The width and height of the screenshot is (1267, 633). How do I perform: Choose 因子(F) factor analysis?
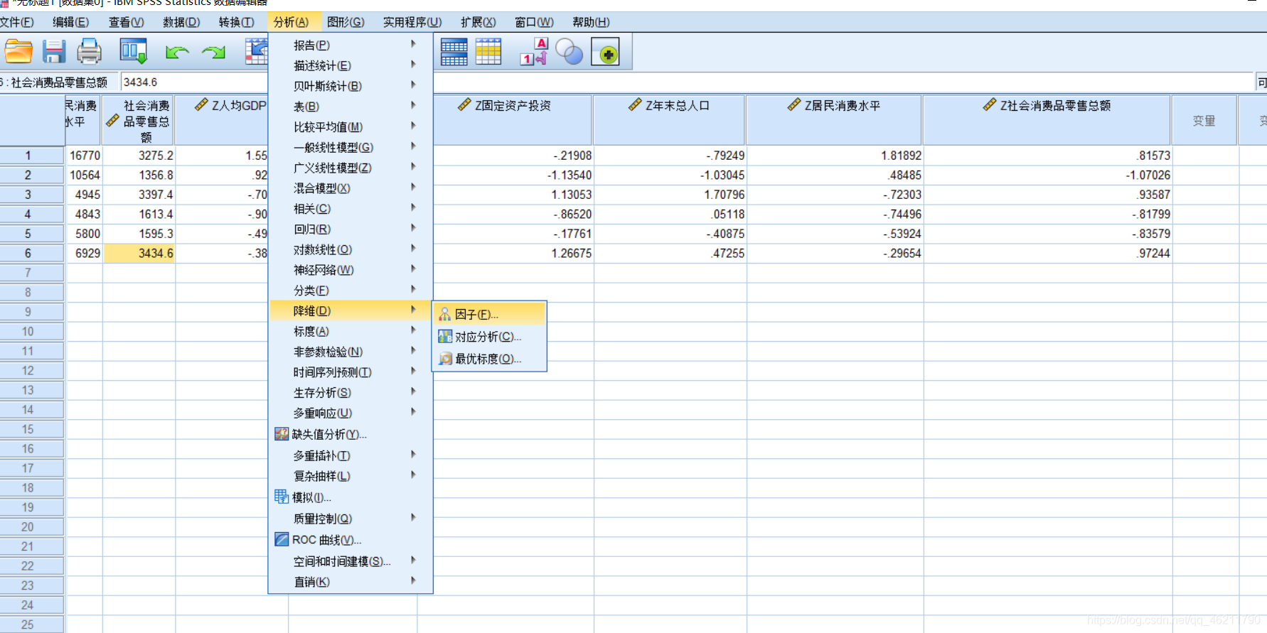489,314
